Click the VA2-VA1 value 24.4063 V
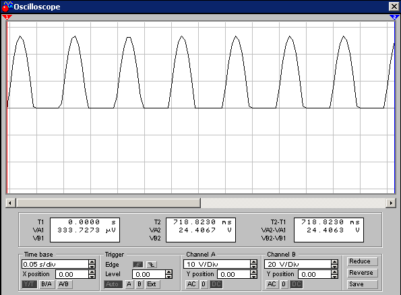 333,230
